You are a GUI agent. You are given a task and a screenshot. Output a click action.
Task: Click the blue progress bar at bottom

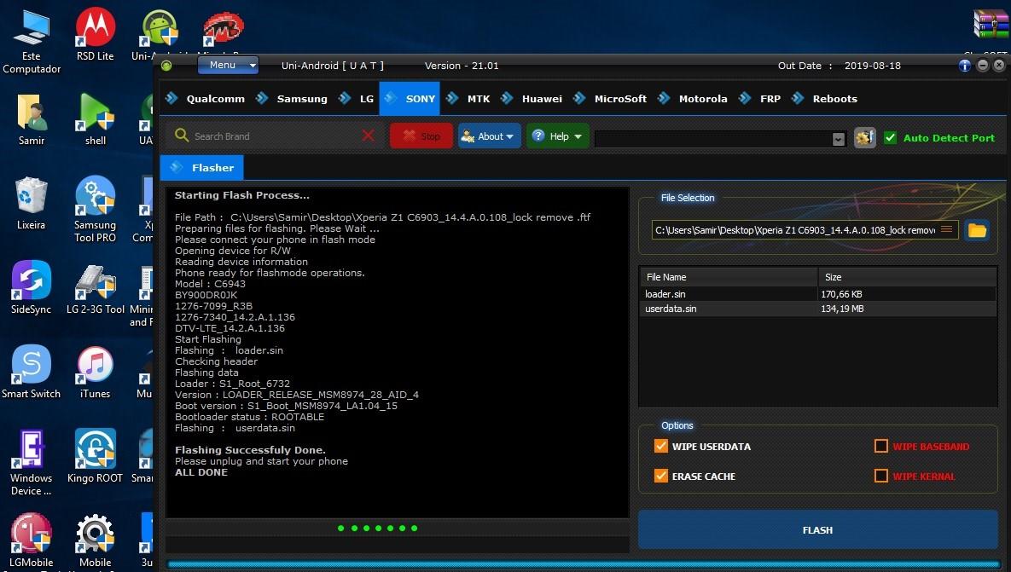click(584, 565)
